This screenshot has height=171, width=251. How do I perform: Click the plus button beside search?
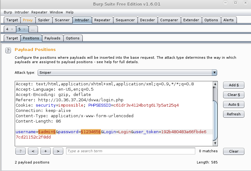click(x=45, y=151)
